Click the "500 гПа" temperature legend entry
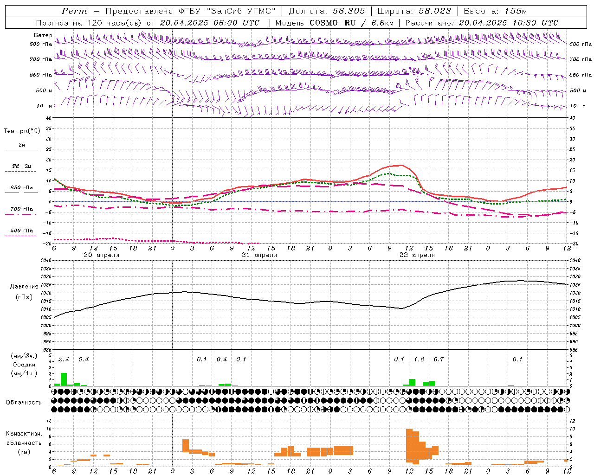 coord(21,231)
